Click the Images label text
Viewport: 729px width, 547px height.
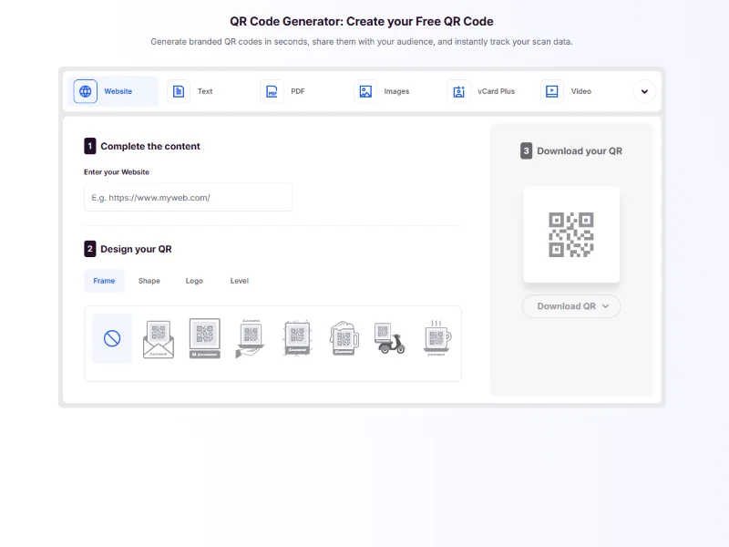point(396,91)
